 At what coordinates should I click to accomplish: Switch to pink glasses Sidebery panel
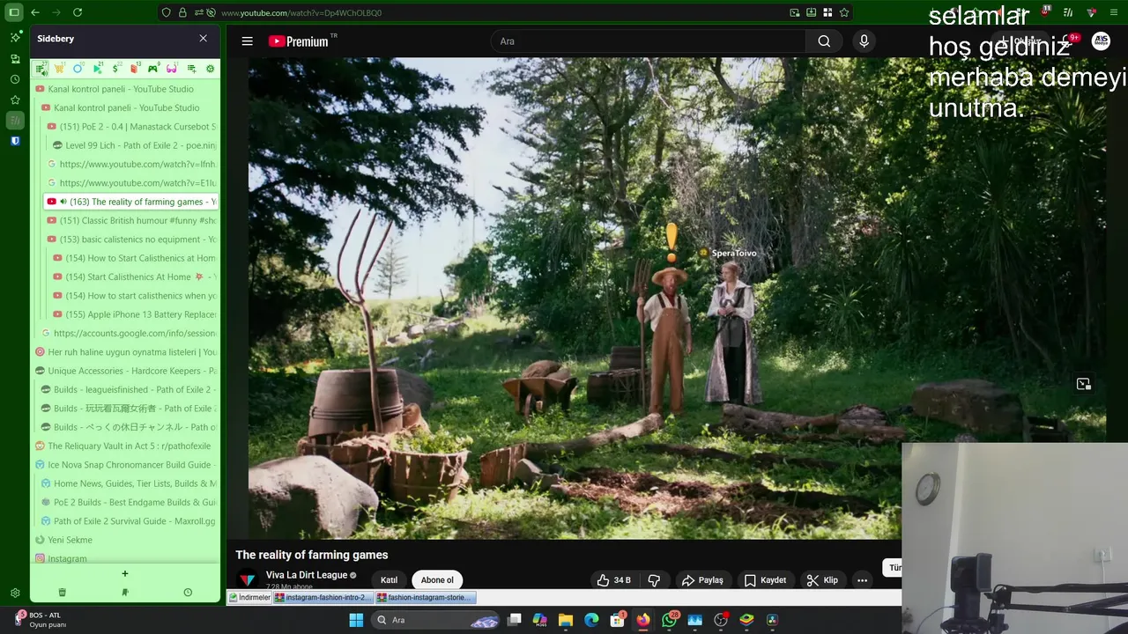coord(172,69)
